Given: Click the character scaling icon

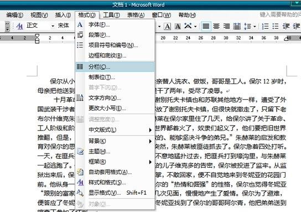Looking at the screenshot, I should [188, 25].
